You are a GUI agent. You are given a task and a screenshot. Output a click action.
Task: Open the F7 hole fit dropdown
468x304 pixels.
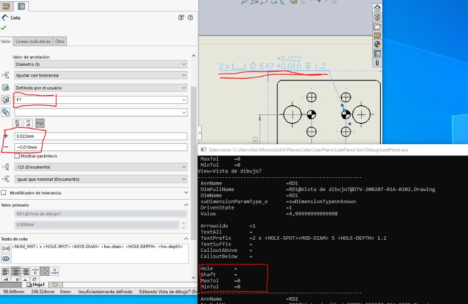point(101,100)
